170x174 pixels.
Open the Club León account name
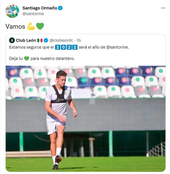(x=26, y=40)
